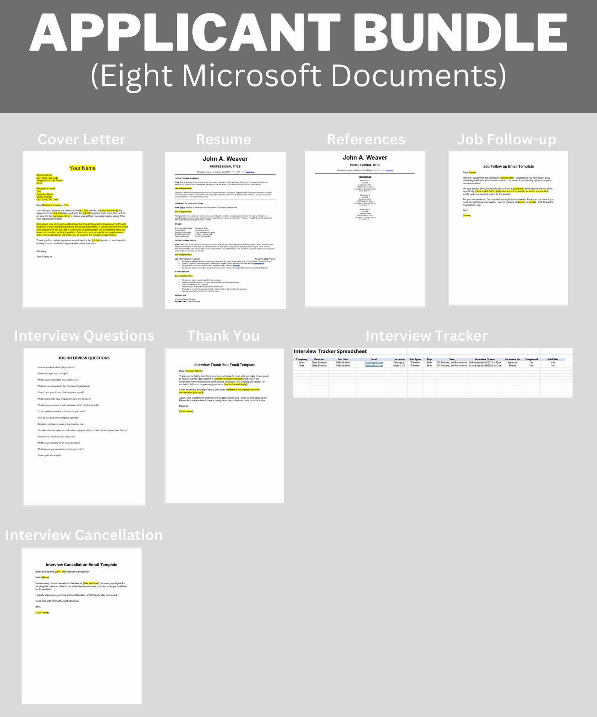
Task: Click 'John A. Weaver' on the Resume page
Action: (225, 159)
